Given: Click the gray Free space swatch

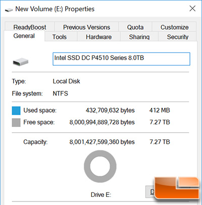Looking at the screenshot, I should 16,122.
